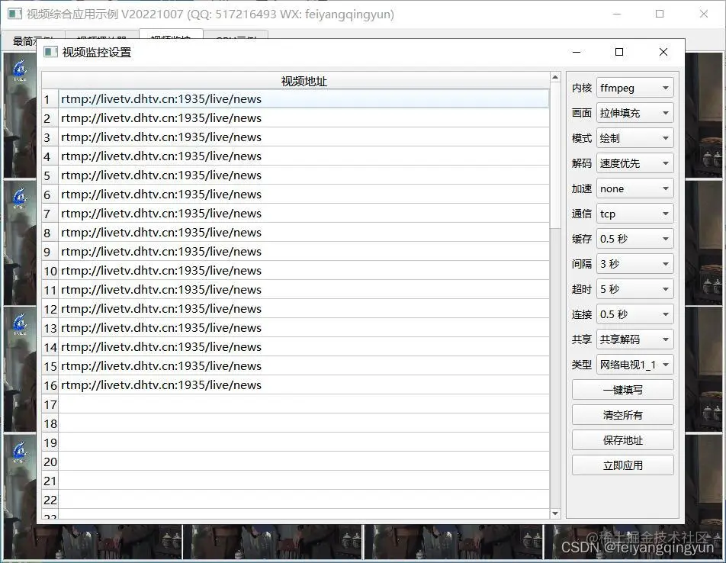The height and width of the screenshot is (563, 726).
Task: Select row 4 rtmp address cell
Action: point(304,156)
